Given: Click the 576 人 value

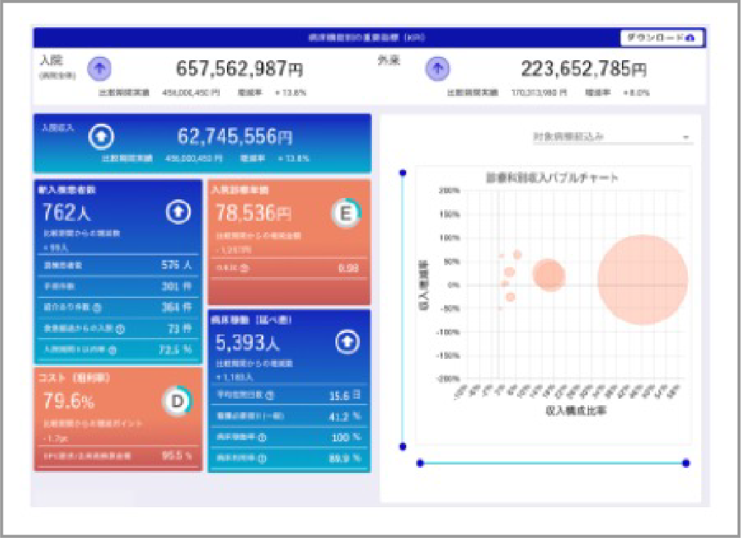Looking at the screenshot, I should click(176, 265).
